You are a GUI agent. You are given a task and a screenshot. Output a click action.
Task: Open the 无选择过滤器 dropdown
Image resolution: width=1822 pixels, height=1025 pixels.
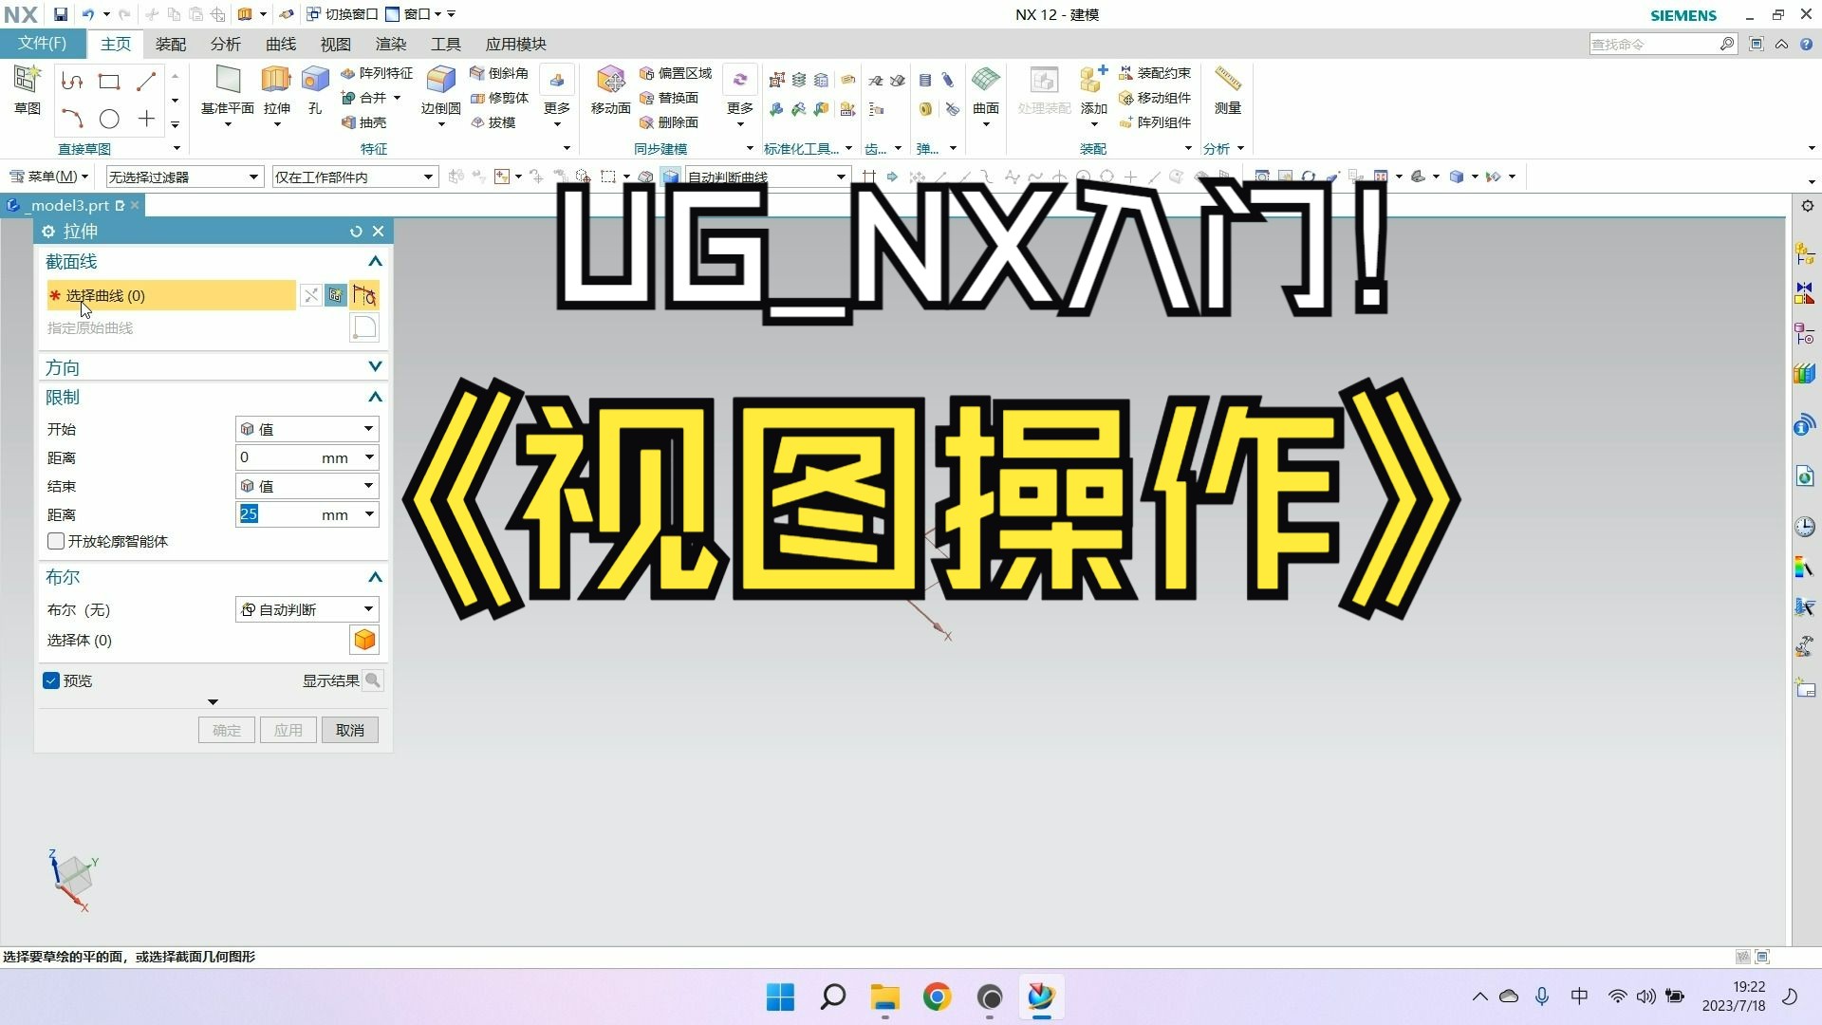183,177
